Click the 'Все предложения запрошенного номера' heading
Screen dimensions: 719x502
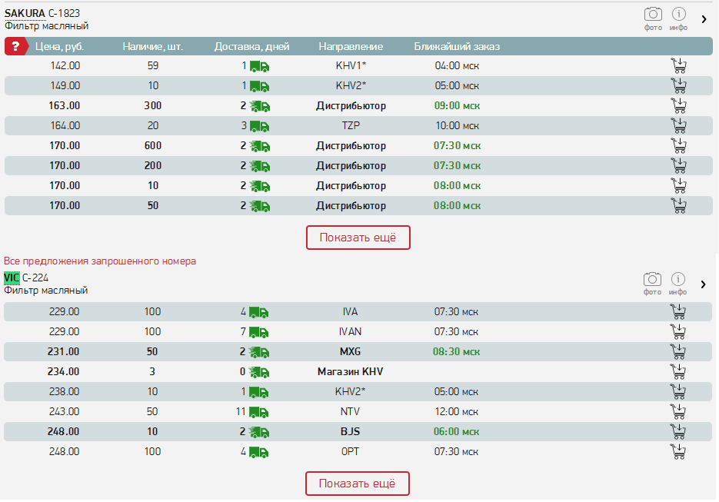point(100,261)
